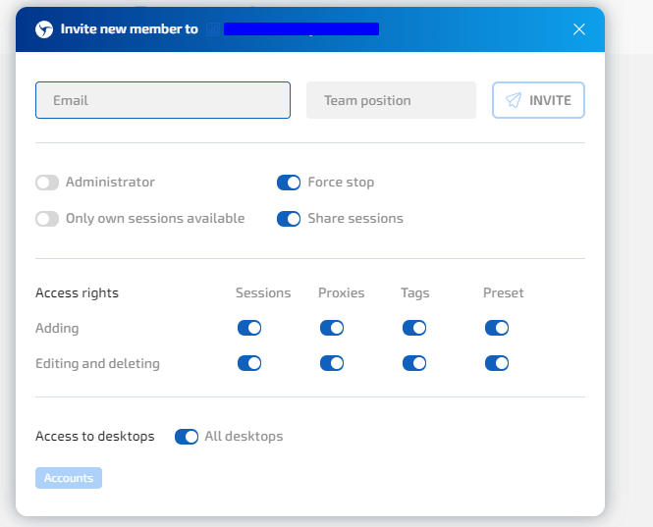
Task: Select the Accounts desktop tag
Action: (x=69, y=478)
